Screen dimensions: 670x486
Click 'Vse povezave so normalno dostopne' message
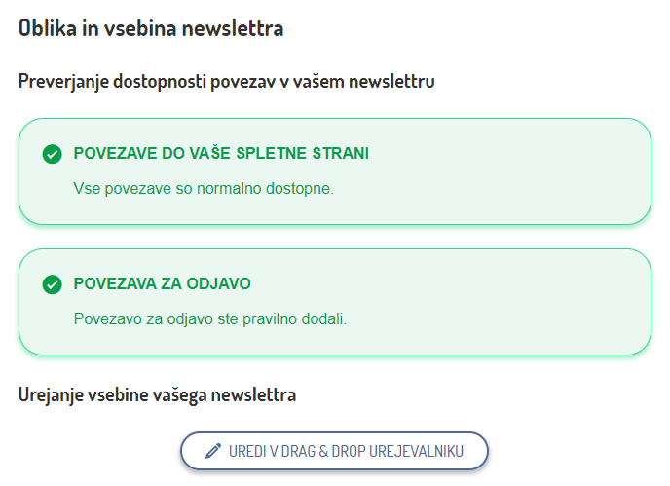(x=204, y=188)
